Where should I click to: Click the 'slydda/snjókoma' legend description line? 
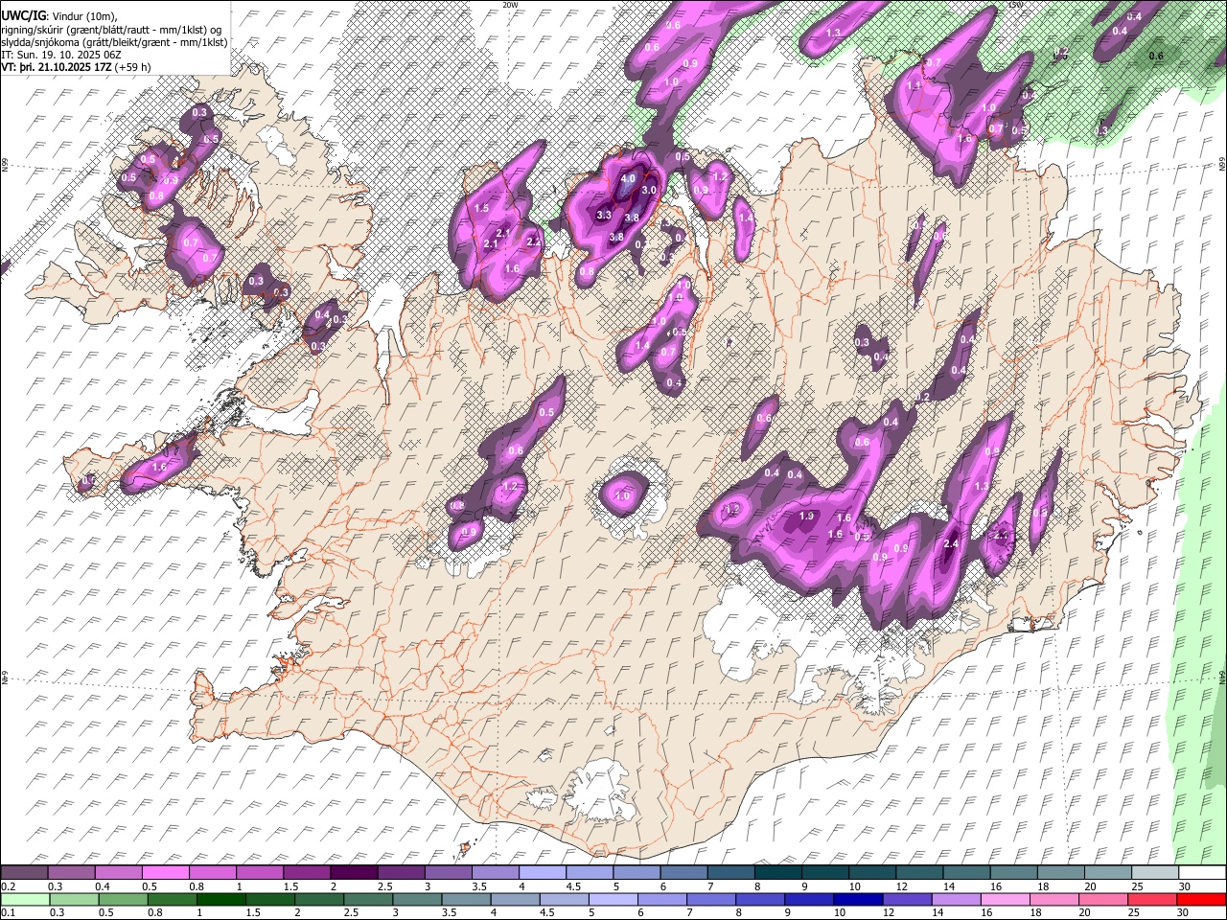pos(114,42)
